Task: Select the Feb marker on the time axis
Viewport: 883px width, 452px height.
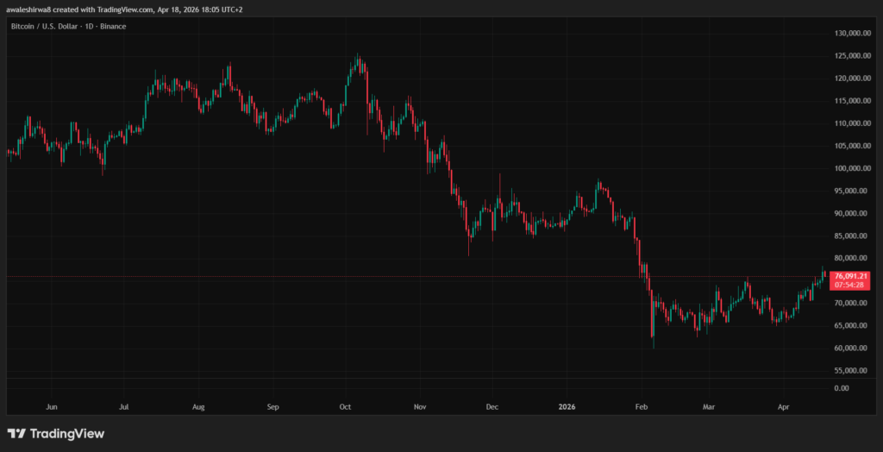Action: [x=641, y=405]
